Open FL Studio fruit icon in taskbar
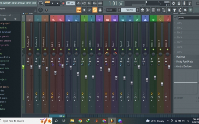The width and height of the screenshot is (199, 124). tap(112, 121)
